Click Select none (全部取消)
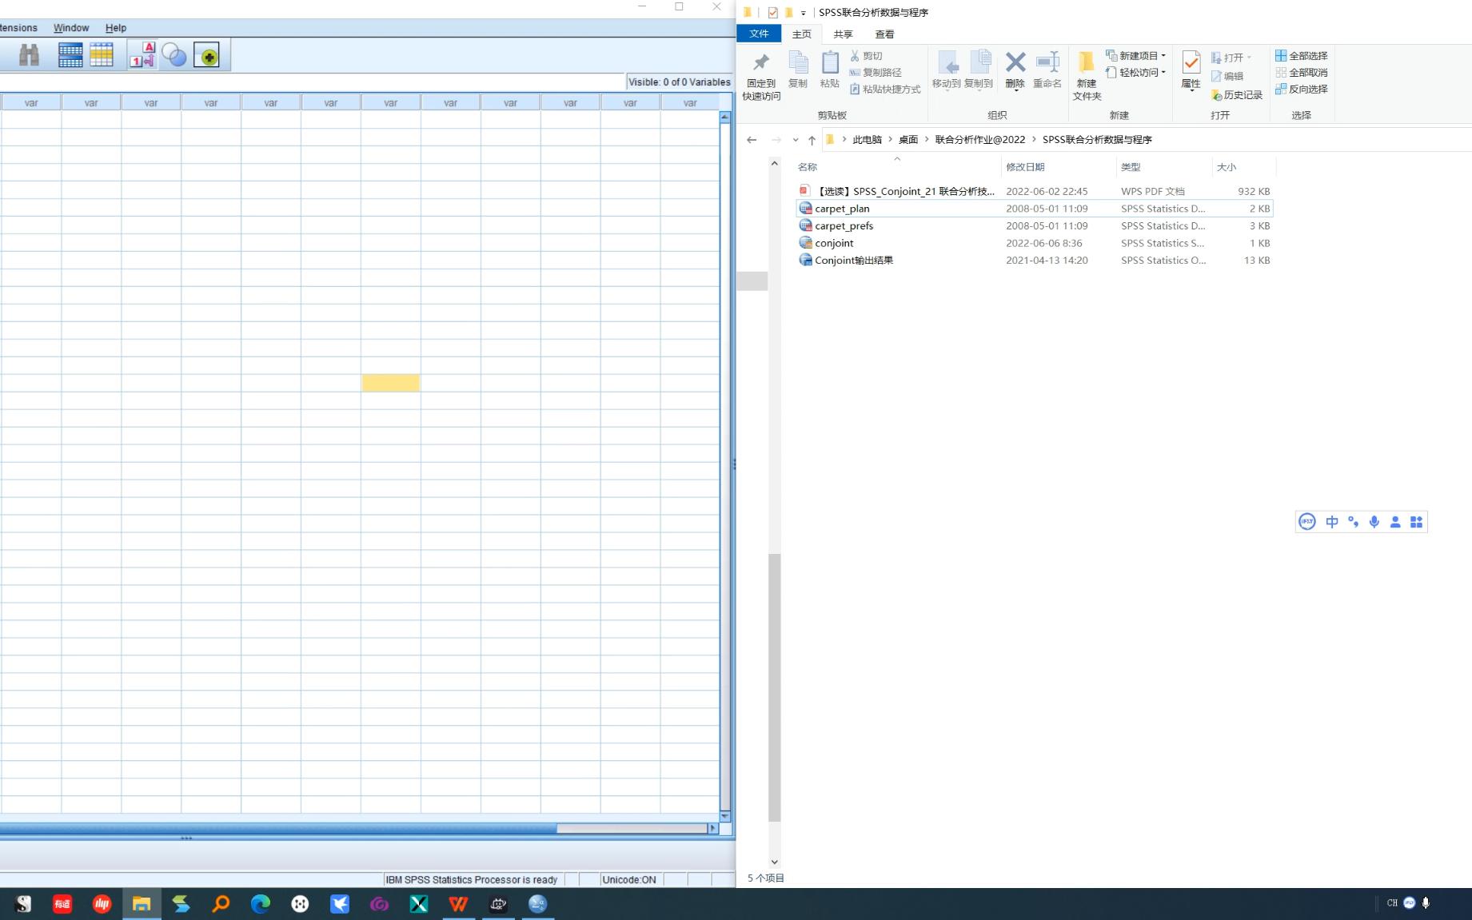Image resolution: width=1472 pixels, height=920 pixels. tap(1302, 73)
